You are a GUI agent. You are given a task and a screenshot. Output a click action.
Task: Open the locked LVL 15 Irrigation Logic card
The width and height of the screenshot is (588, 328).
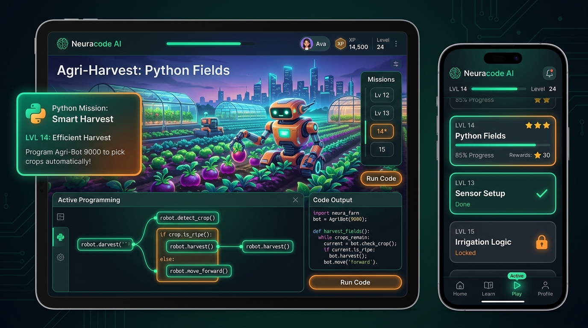tap(503, 242)
